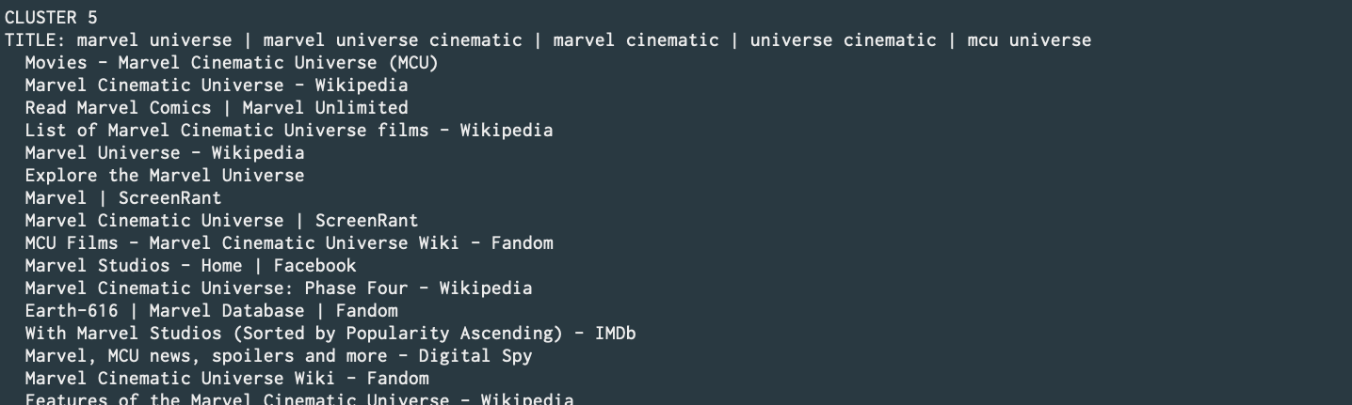Viewport: 1352px width, 405px height.
Task: Select 'Marvel Cinematic Universe: Phase Four' line
Action: 279,288
